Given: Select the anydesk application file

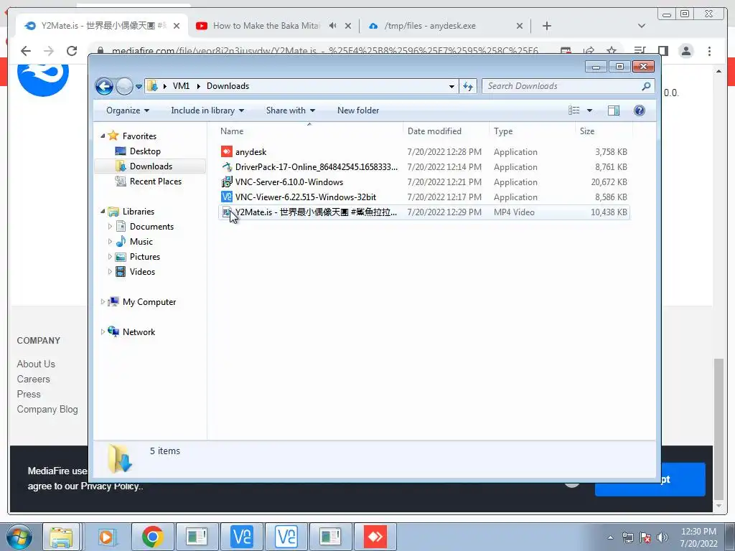Looking at the screenshot, I should pos(423,152).
